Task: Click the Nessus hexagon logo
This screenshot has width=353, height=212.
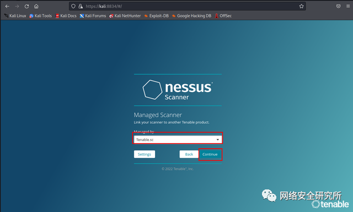Action: pos(152,89)
